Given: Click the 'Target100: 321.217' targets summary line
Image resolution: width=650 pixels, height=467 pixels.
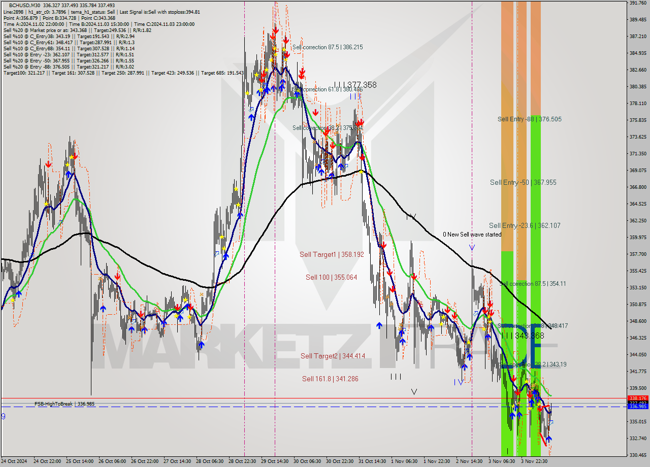Looking at the screenshot, I should pyautogui.click(x=123, y=73).
